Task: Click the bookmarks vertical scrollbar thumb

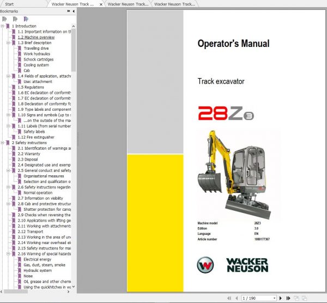Action: click(x=74, y=50)
